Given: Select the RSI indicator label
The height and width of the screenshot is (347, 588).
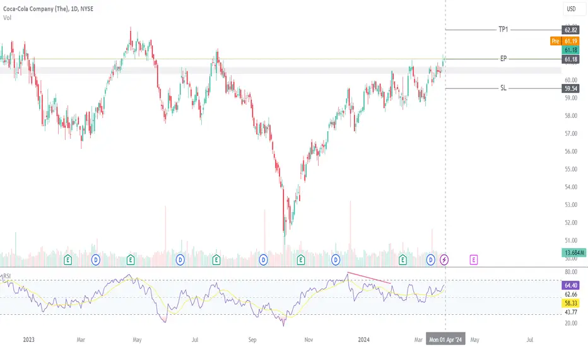Looking at the screenshot, I should click(7, 276).
